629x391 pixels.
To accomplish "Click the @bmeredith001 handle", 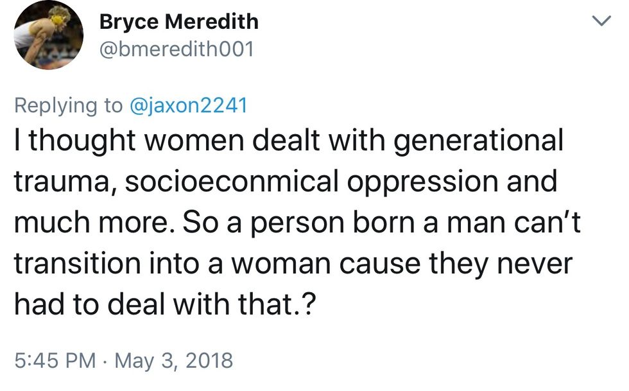I will 177,49.
